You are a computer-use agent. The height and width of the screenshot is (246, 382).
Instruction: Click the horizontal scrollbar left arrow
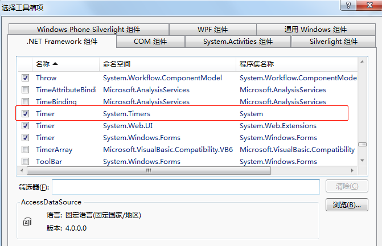coord(22,170)
